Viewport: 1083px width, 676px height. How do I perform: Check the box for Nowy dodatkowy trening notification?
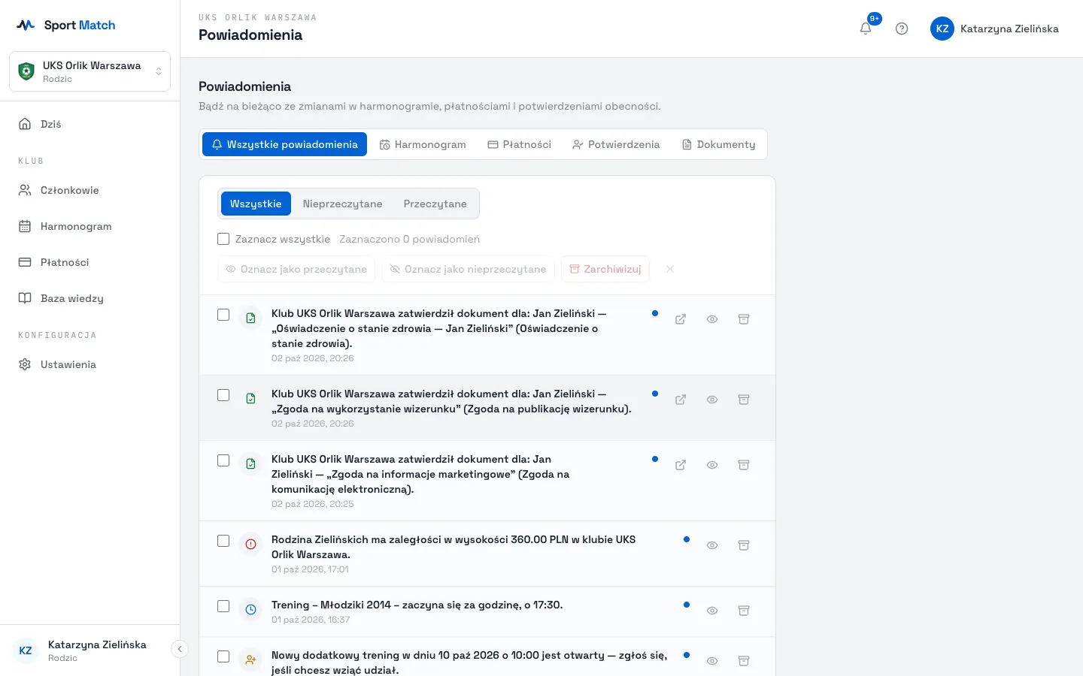223,656
